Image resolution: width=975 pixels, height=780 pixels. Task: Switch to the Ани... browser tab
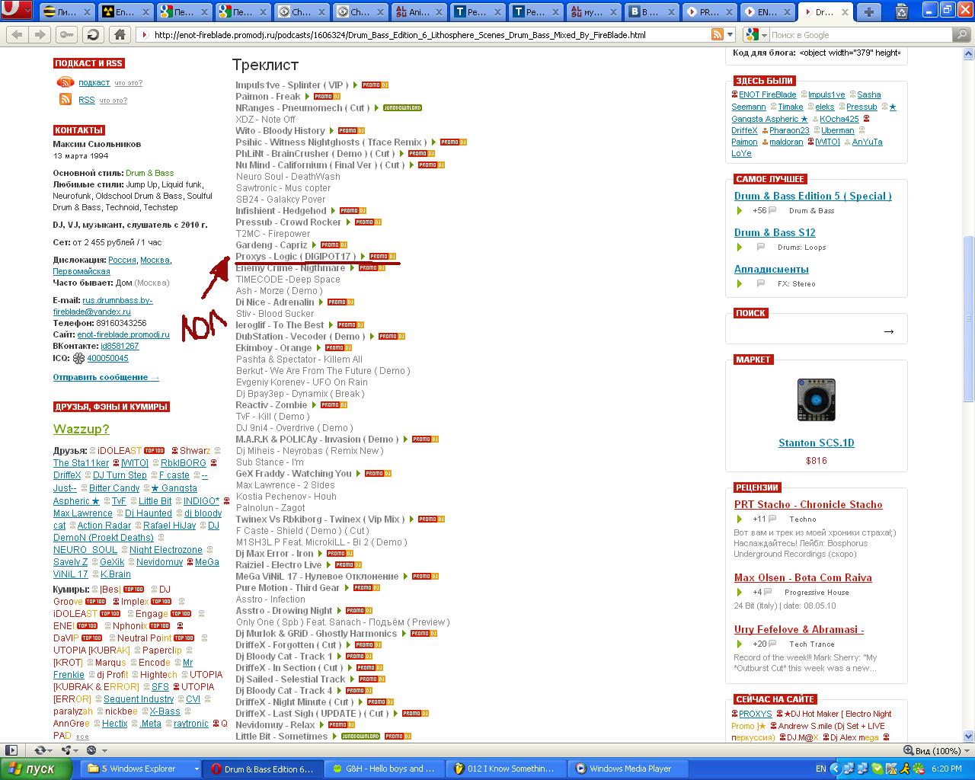417,11
